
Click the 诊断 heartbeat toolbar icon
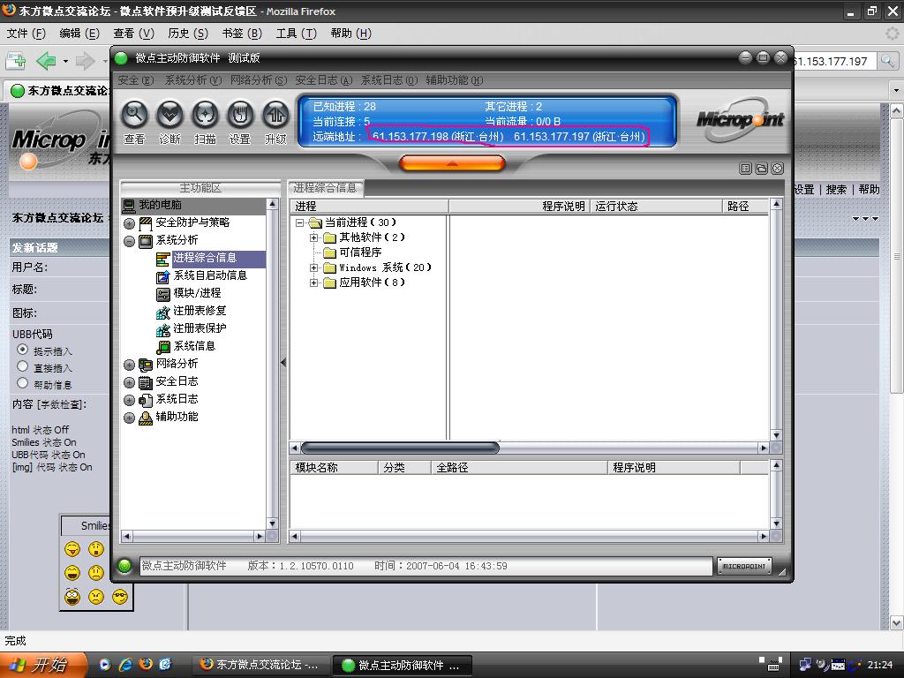tap(169, 115)
